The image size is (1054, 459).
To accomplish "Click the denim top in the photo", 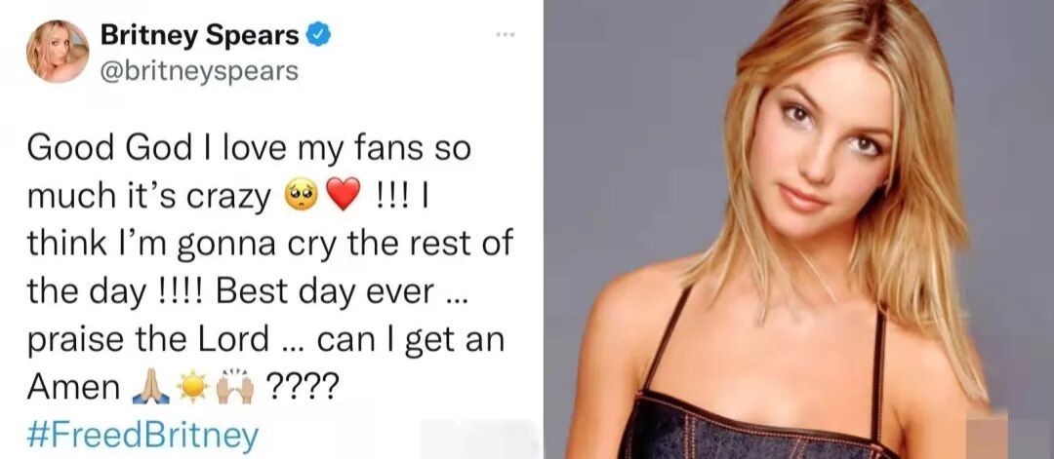I will click(x=759, y=424).
